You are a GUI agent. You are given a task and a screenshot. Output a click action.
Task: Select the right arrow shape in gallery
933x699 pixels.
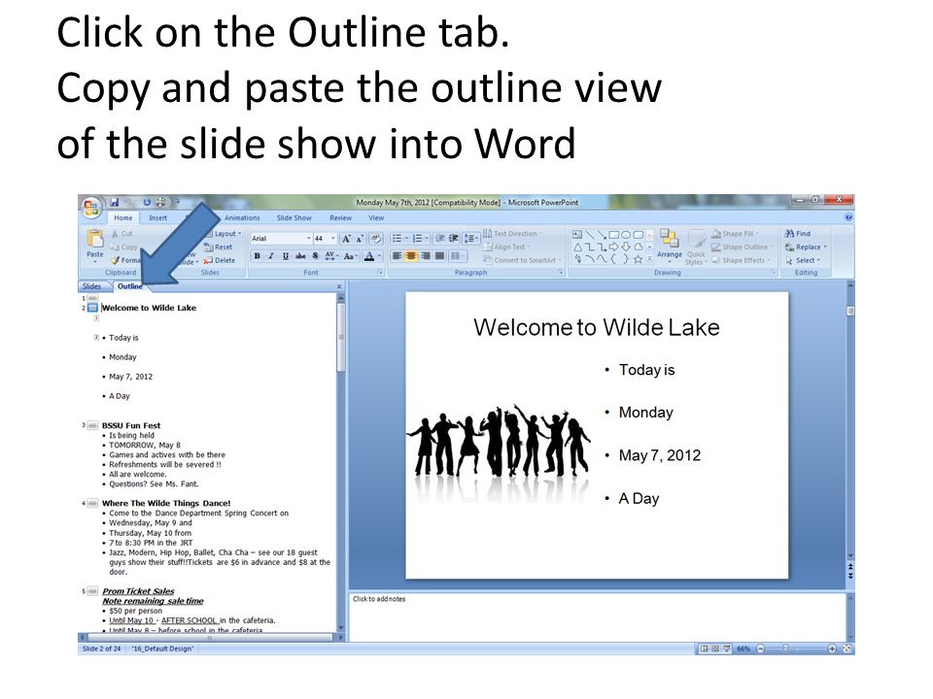click(614, 247)
